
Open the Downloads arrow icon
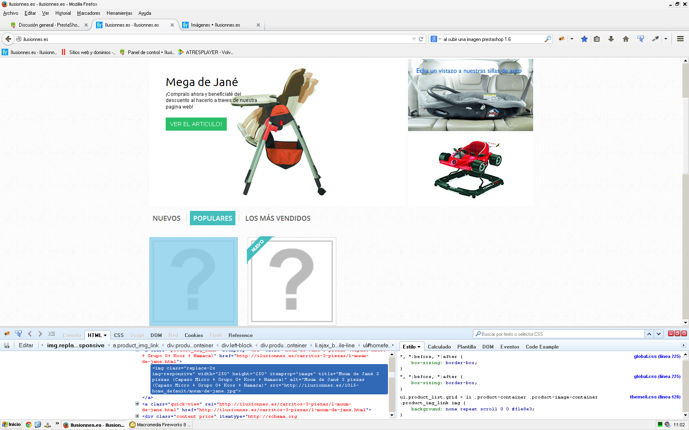click(x=611, y=39)
